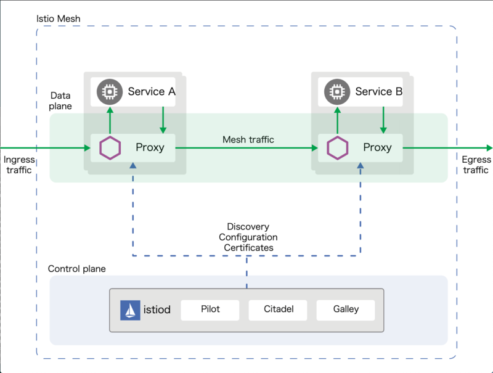Screen dimensions: 493x373
Task: Click the Service B chip icon
Action: click(x=336, y=92)
